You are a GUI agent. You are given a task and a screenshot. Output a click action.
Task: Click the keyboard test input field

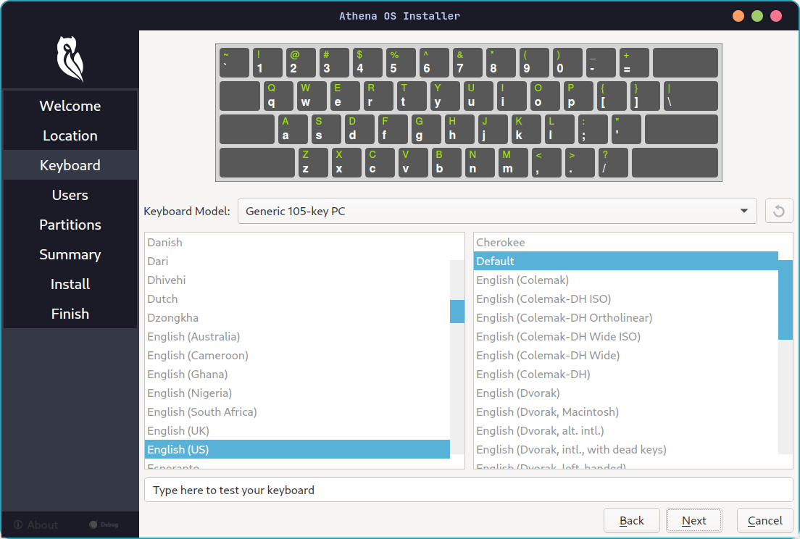(468, 490)
